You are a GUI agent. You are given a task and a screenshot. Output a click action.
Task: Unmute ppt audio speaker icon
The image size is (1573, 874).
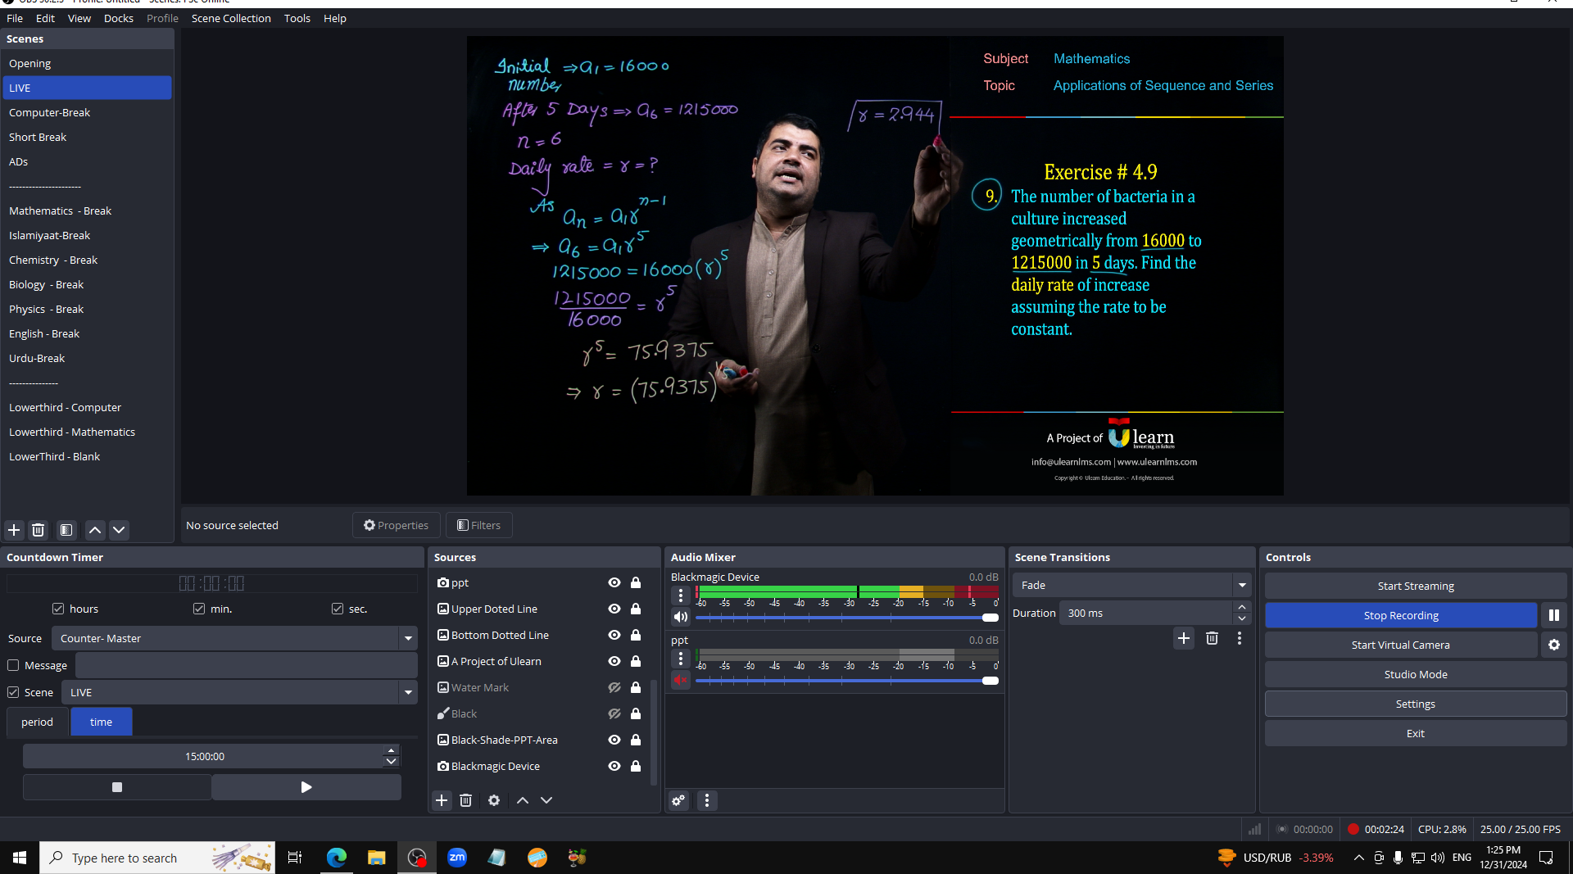pyautogui.click(x=681, y=680)
